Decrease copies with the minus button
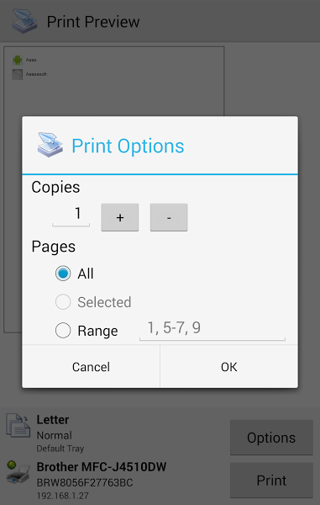Screen dimensions: 320x505 pos(169,217)
